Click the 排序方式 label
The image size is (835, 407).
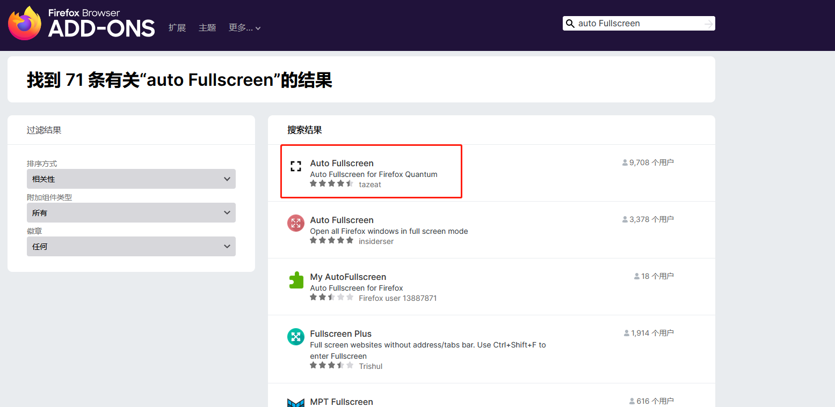[x=42, y=164]
